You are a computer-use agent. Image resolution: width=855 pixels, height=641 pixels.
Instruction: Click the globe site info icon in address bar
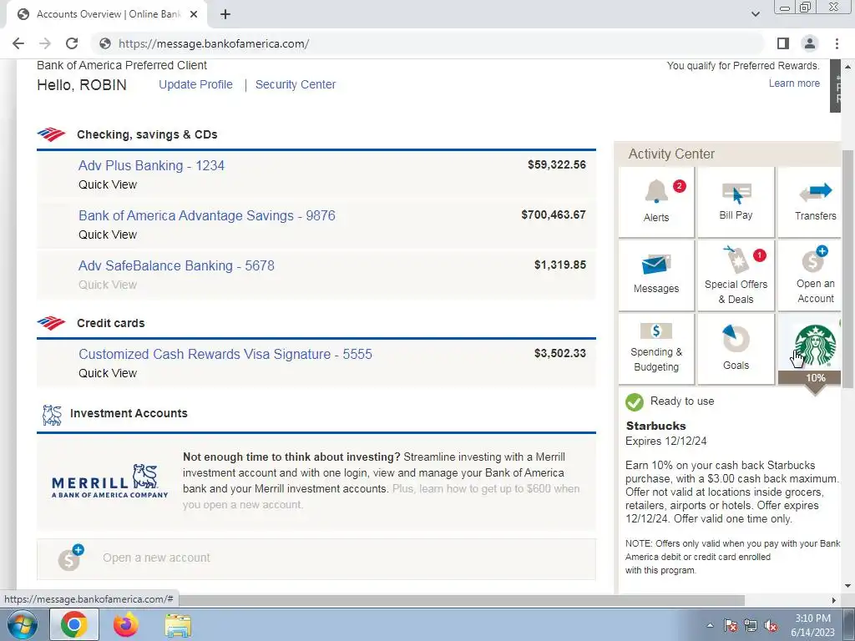pos(105,43)
